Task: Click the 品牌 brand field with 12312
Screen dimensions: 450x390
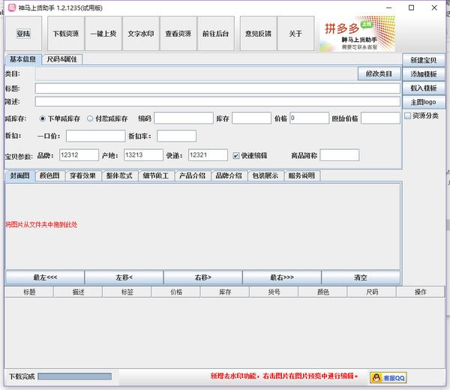Action: 79,155
